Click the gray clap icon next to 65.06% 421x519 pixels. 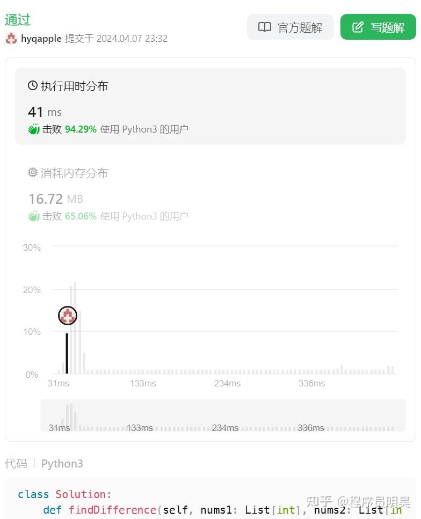coord(33,216)
